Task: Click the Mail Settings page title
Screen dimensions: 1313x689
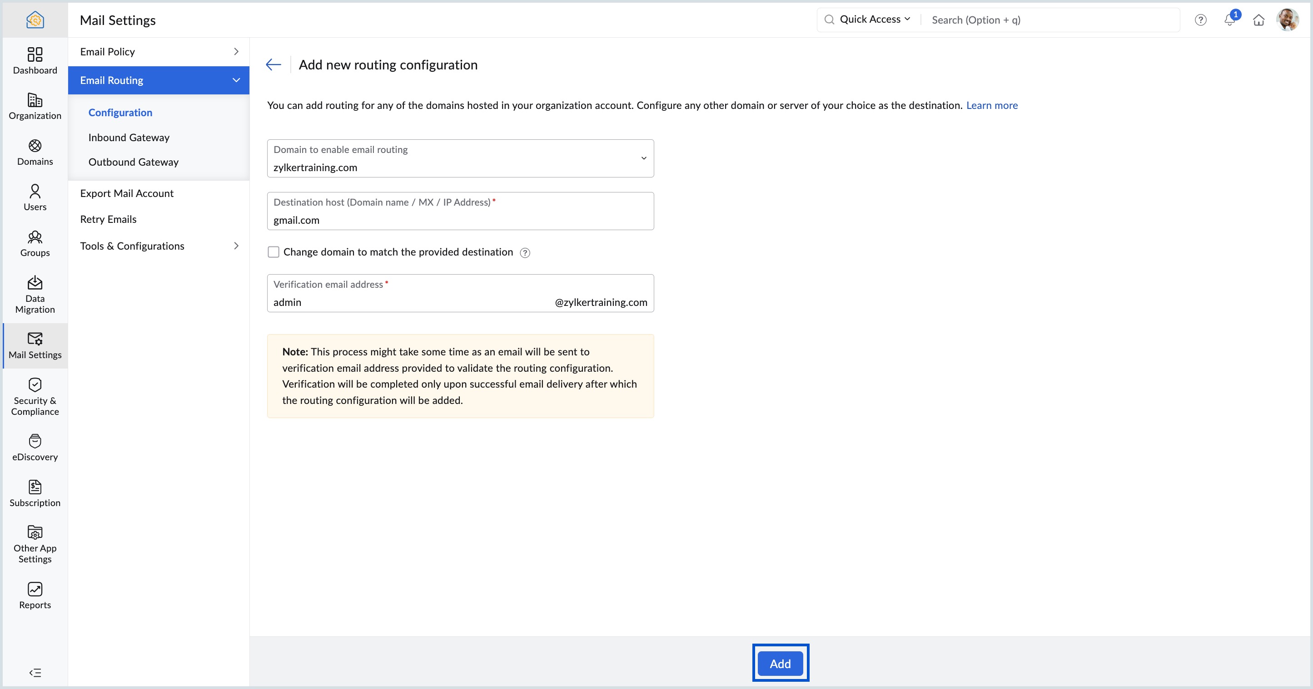Action: [x=118, y=20]
